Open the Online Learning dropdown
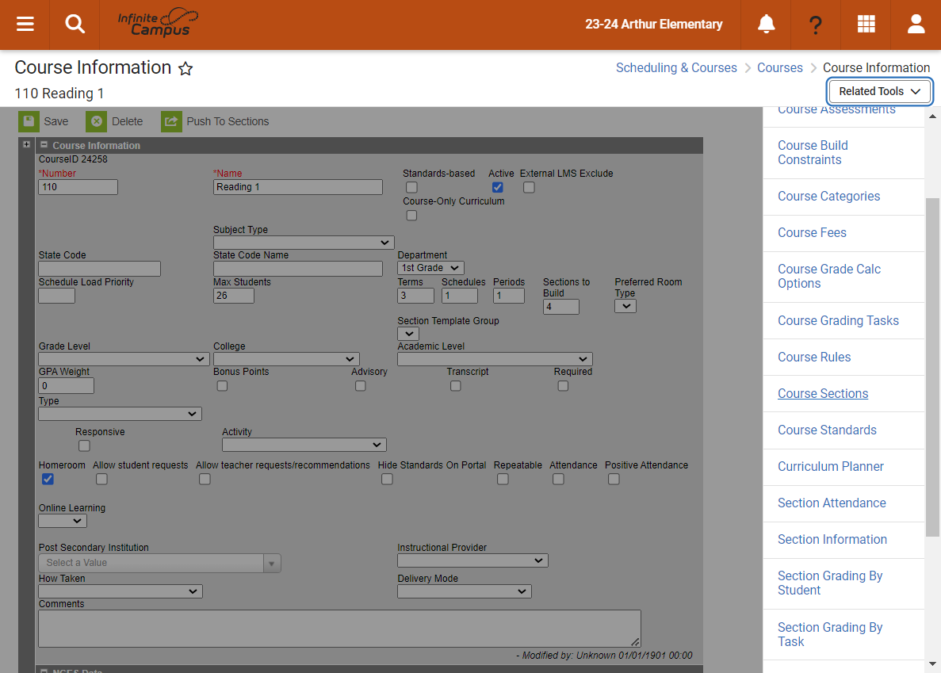 (x=63, y=521)
